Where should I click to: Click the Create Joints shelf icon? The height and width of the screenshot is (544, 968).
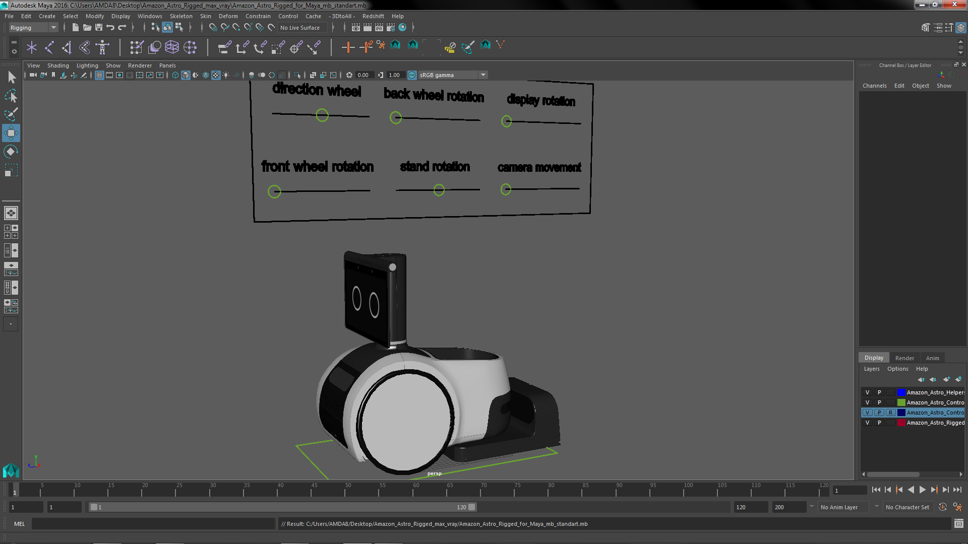pos(49,47)
